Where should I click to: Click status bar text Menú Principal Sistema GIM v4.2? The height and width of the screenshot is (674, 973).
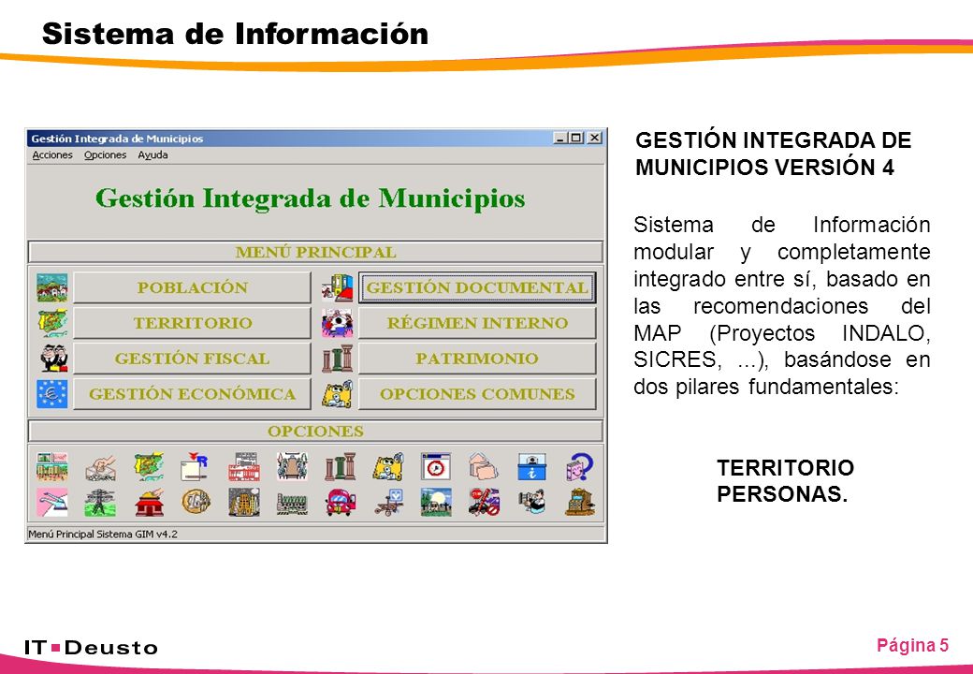point(103,534)
